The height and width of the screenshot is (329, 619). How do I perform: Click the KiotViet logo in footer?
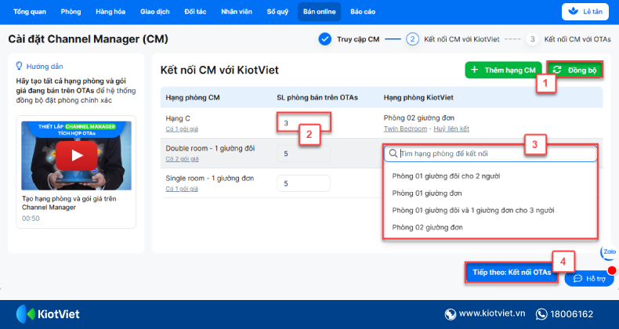point(48,314)
